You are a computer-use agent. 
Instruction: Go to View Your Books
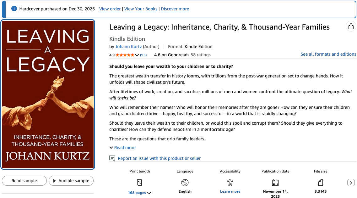pos(141,9)
